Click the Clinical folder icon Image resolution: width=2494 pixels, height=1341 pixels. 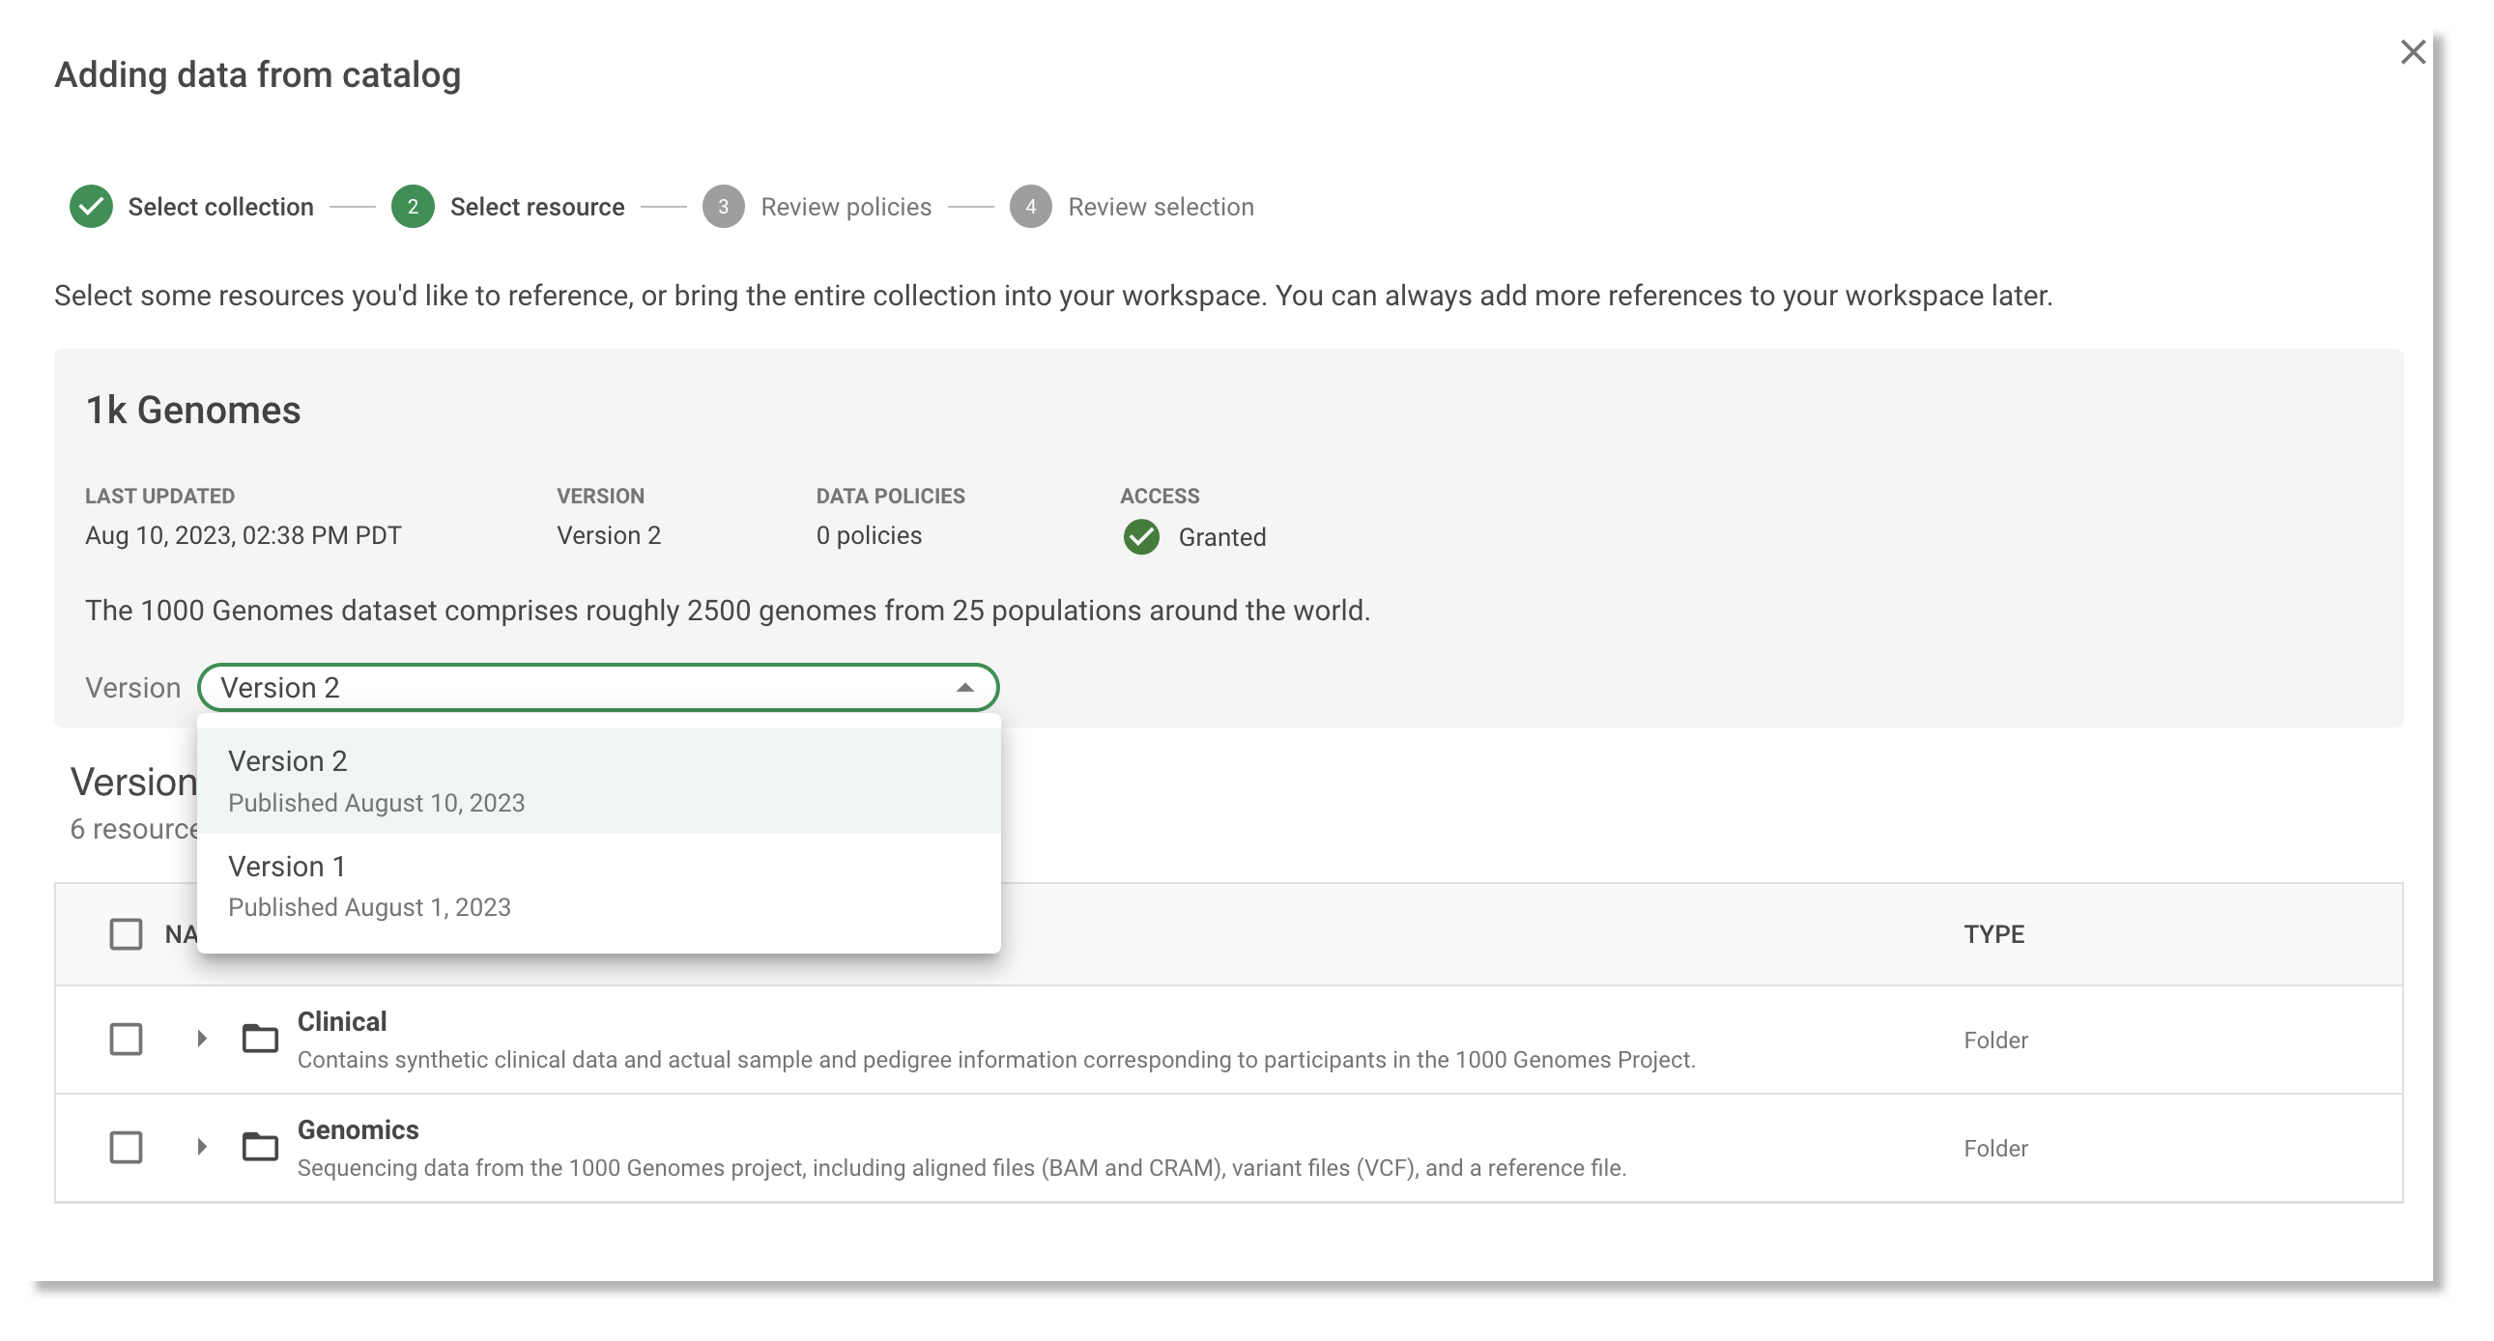(x=258, y=1039)
